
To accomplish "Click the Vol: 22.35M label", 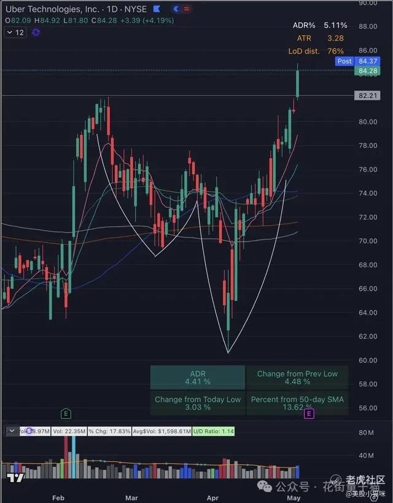I will 69,431.
